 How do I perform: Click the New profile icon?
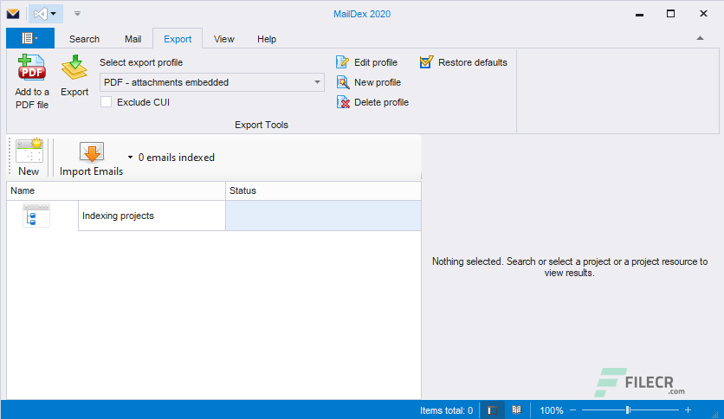tap(343, 82)
